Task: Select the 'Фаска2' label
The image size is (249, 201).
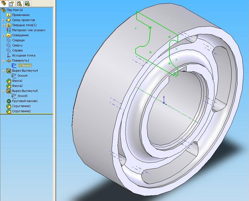Action: 17,86
